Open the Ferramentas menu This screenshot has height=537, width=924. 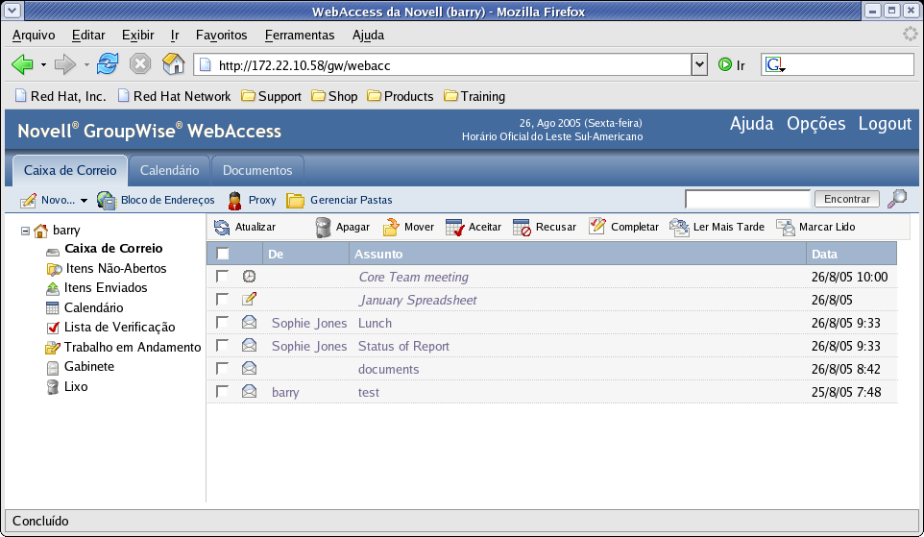click(x=300, y=36)
